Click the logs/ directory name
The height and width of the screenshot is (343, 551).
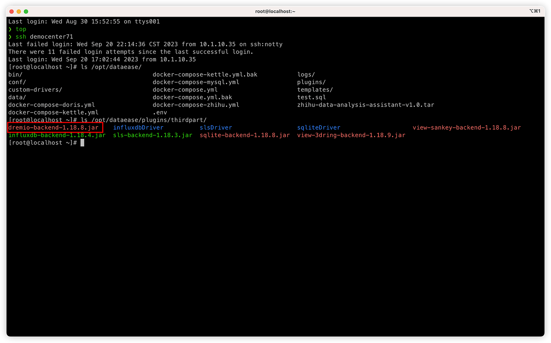coord(306,74)
